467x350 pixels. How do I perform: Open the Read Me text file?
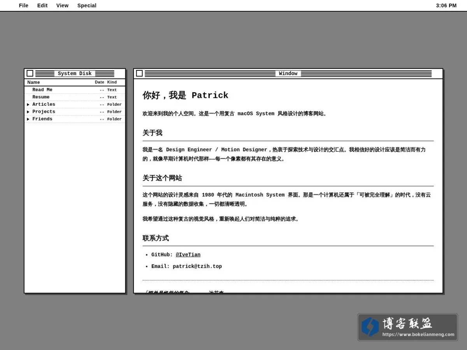click(75, 90)
